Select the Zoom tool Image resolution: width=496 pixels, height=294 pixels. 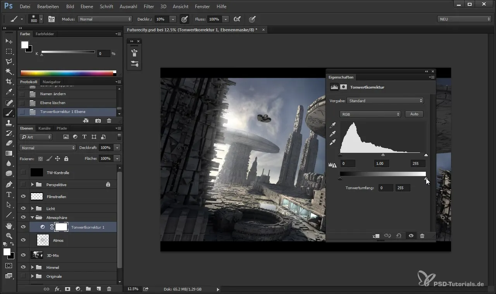tap(9, 236)
